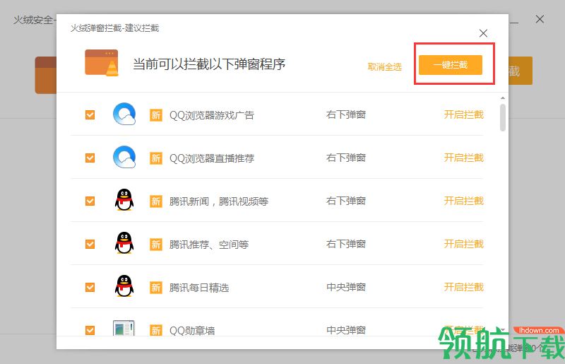
Task: Click the window icon beside QQ勋章墙
Action: pos(124,328)
